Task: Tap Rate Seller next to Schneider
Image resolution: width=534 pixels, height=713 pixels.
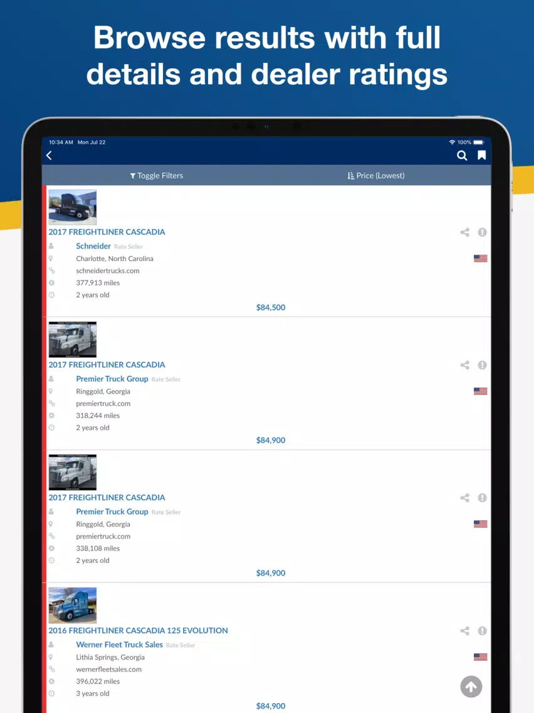Action: click(x=128, y=247)
